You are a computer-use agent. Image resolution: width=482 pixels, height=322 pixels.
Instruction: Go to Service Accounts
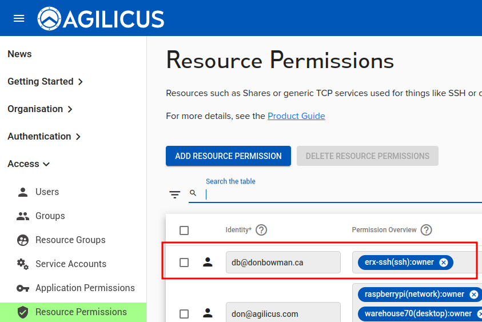[x=70, y=264]
